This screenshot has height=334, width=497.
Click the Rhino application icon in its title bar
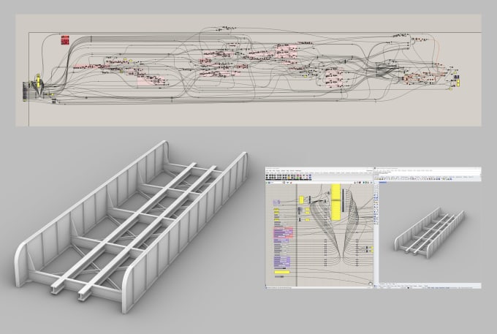pos(375,168)
